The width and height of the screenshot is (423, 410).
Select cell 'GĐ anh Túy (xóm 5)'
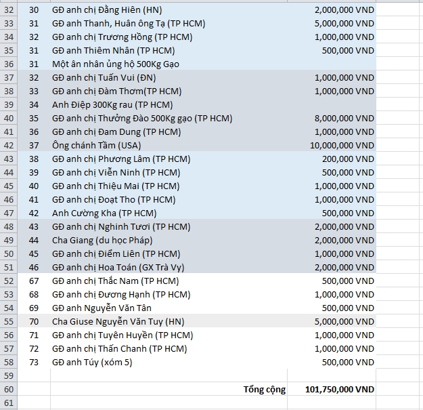[x=169, y=362]
